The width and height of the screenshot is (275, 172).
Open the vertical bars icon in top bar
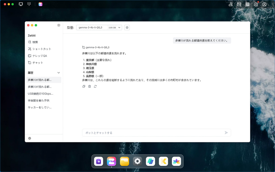pos(247,4)
